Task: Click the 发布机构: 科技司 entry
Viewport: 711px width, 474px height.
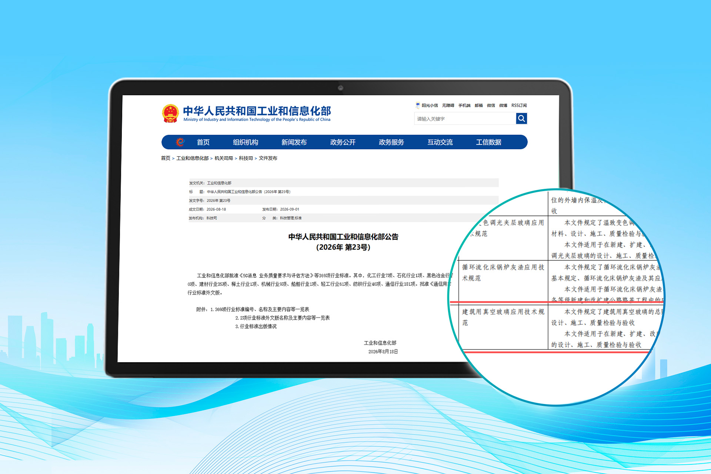Action: click(203, 218)
